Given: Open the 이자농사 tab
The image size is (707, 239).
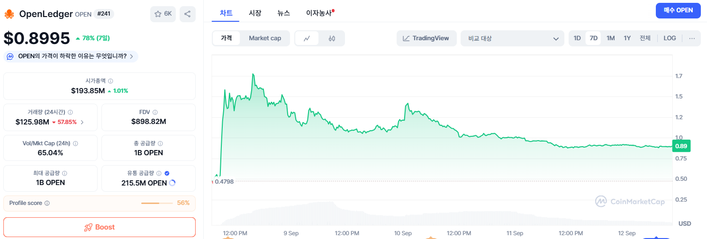Looking at the screenshot, I should pyautogui.click(x=319, y=13).
